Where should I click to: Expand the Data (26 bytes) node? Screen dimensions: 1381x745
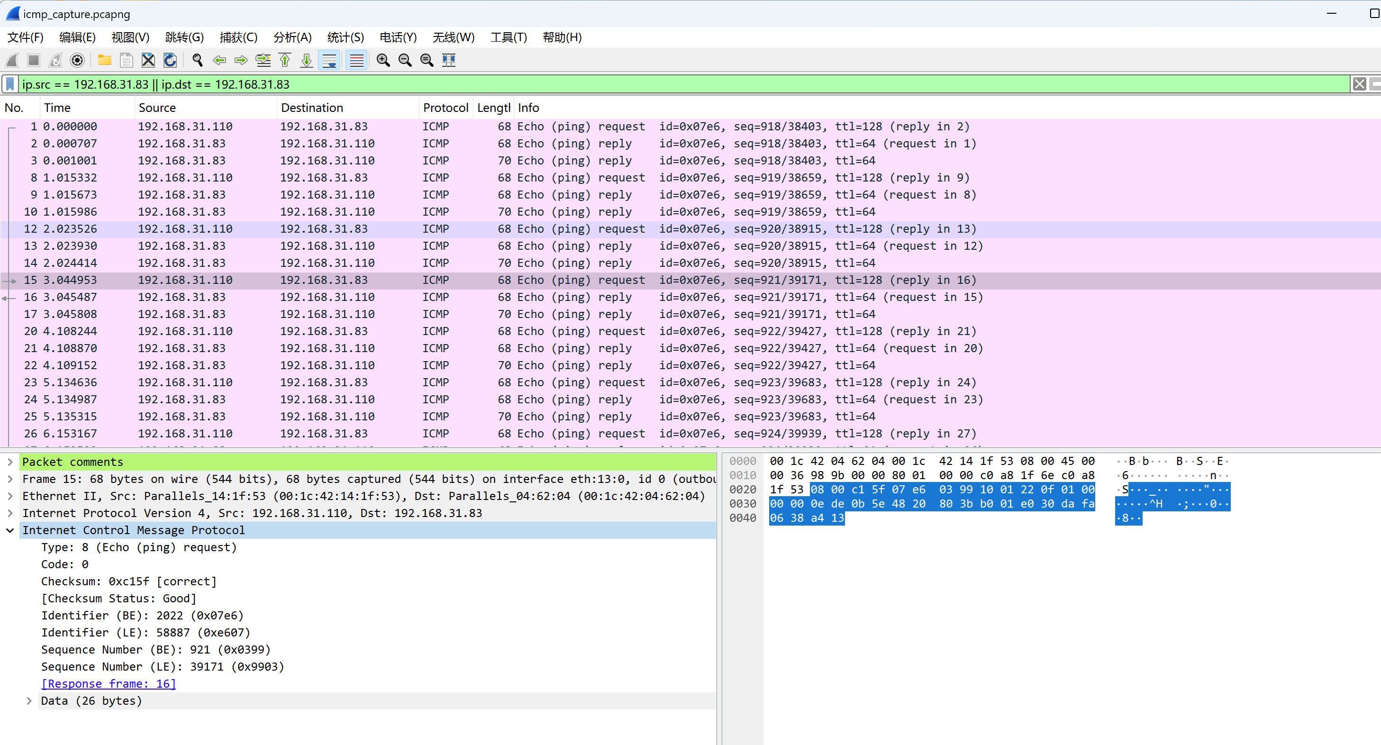click(x=29, y=700)
